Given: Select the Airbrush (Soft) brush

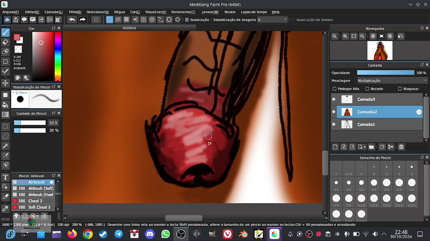Looking at the screenshot, I should click(33, 188).
